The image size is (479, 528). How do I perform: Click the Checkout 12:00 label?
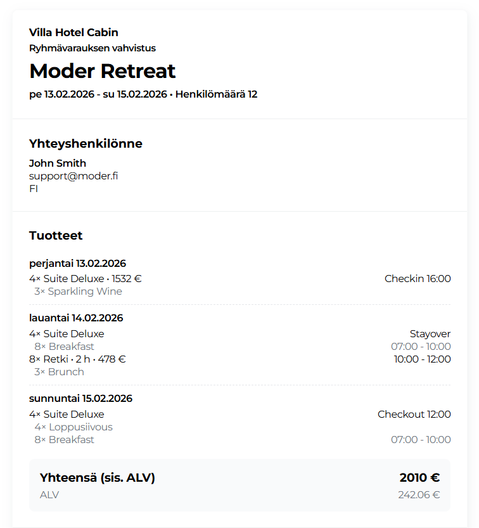click(x=414, y=414)
